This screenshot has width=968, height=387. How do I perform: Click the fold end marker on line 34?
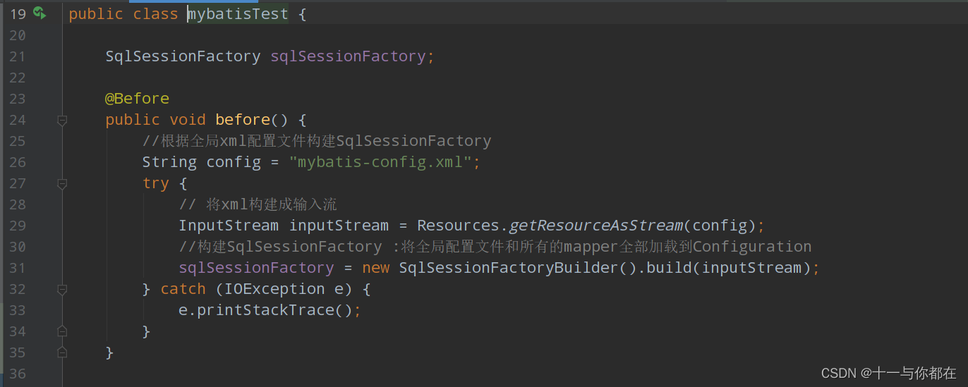62,331
